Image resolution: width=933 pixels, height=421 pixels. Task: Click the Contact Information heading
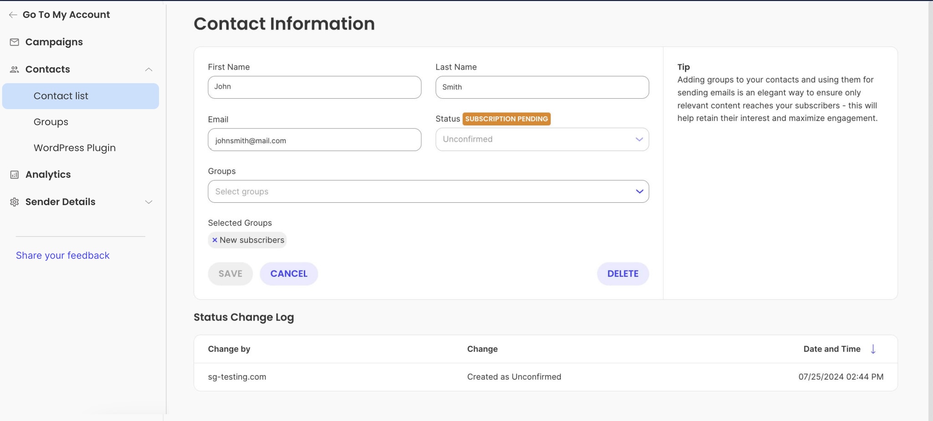coord(284,24)
